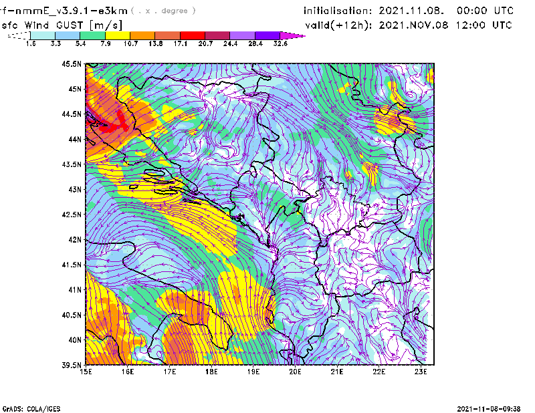Click the 43N latitude label
Viewport: 535px width, 413px height.
click(x=75, y=189)
